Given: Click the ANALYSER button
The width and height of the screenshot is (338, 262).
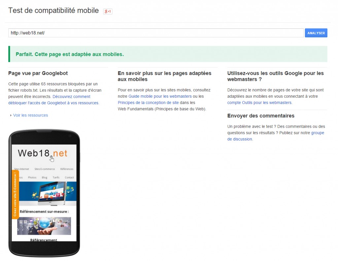Looking at the screenshot, I should tap(316, 33).
